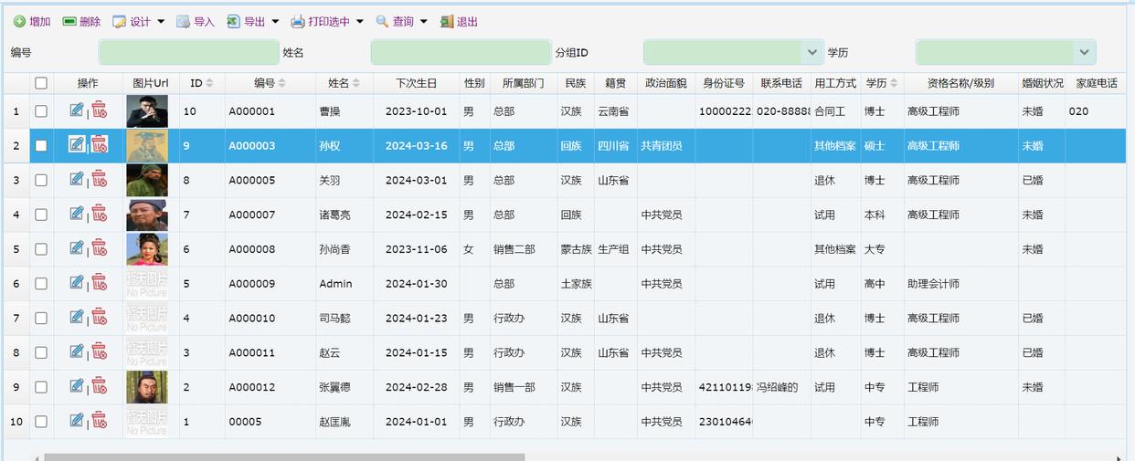Screen dimensions: 1135x461
Task: Open the 导出 (Export) dropdown arrow
Action: click(x=275, y=22)
